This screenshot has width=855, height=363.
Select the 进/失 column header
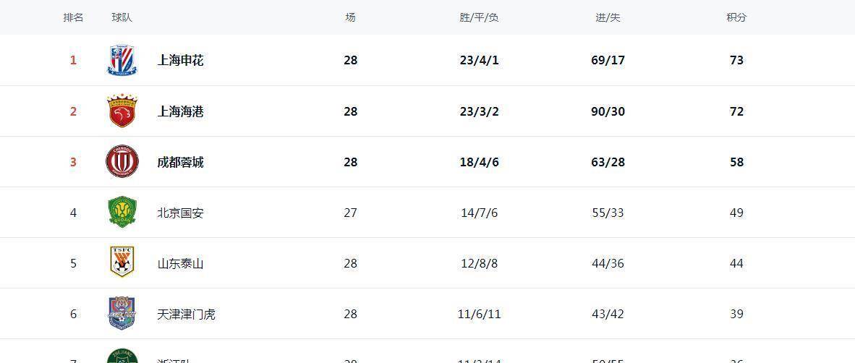tap(608, 17)
